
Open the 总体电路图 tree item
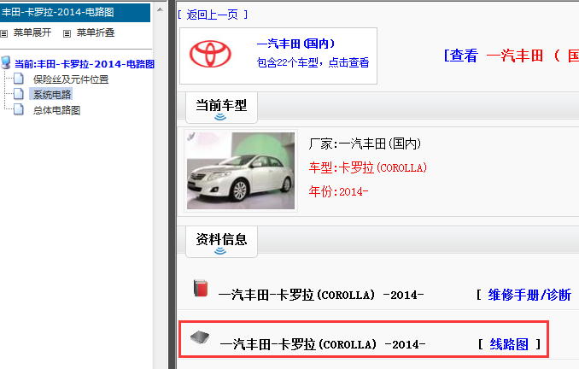57,110
